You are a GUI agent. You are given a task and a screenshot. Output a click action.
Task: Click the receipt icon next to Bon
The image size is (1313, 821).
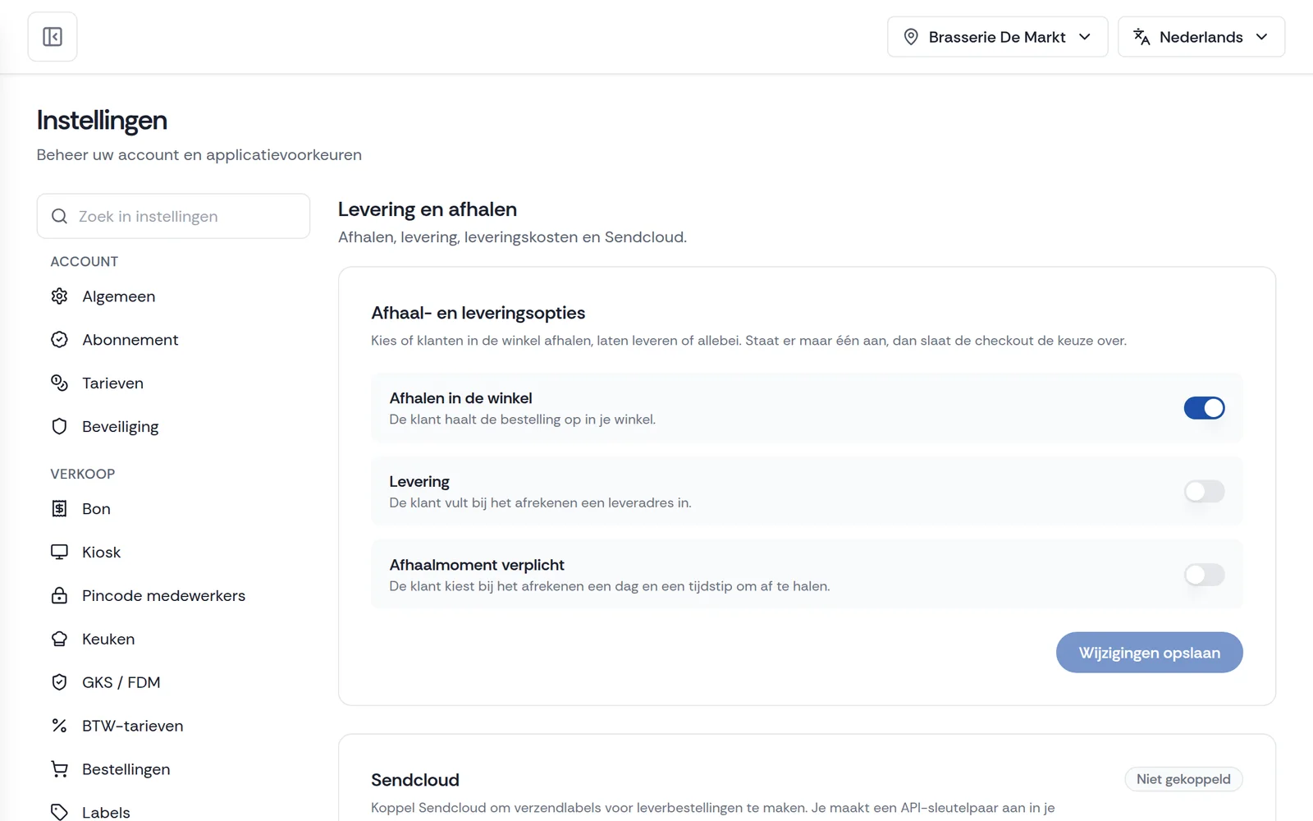(59, 509)
